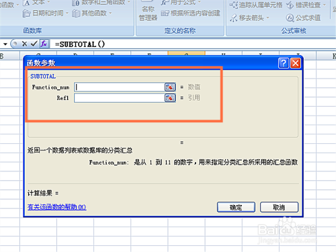Open the 文本 functions dropdown

pyautogui.click(x=37, y=3)
